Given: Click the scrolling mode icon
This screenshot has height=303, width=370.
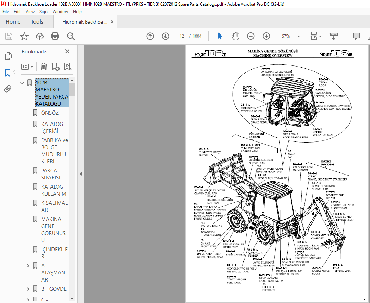Looking at the screenshot, I should pyautogui.click(x=333, y=36).
